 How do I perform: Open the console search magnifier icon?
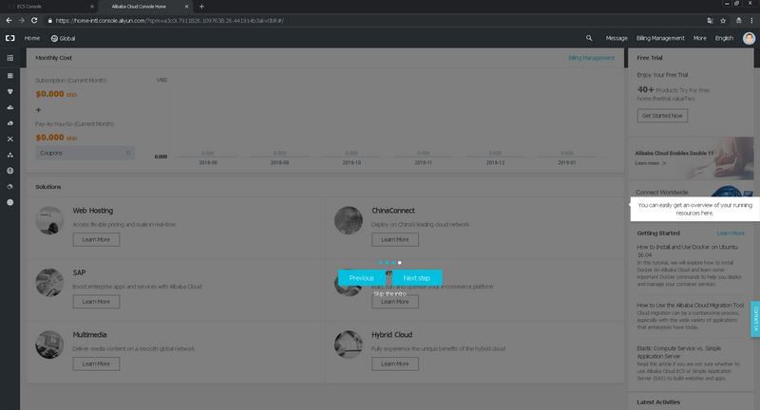pos(589,38)
